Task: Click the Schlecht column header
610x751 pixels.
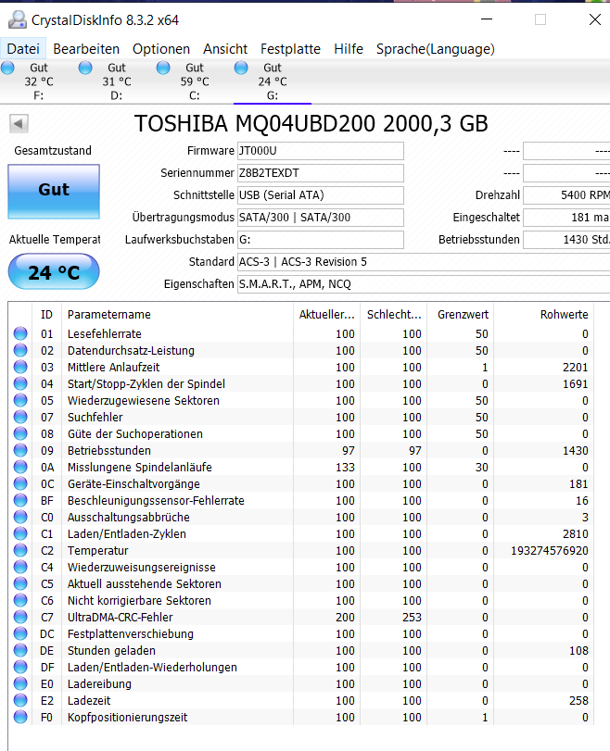Action: 394,315
